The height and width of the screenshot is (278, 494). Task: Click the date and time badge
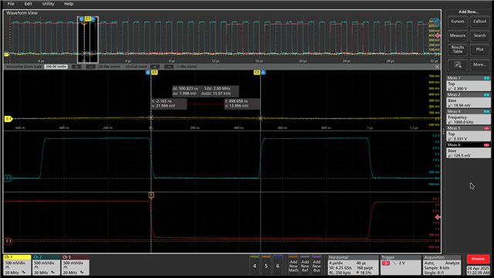tap(478, 270)
